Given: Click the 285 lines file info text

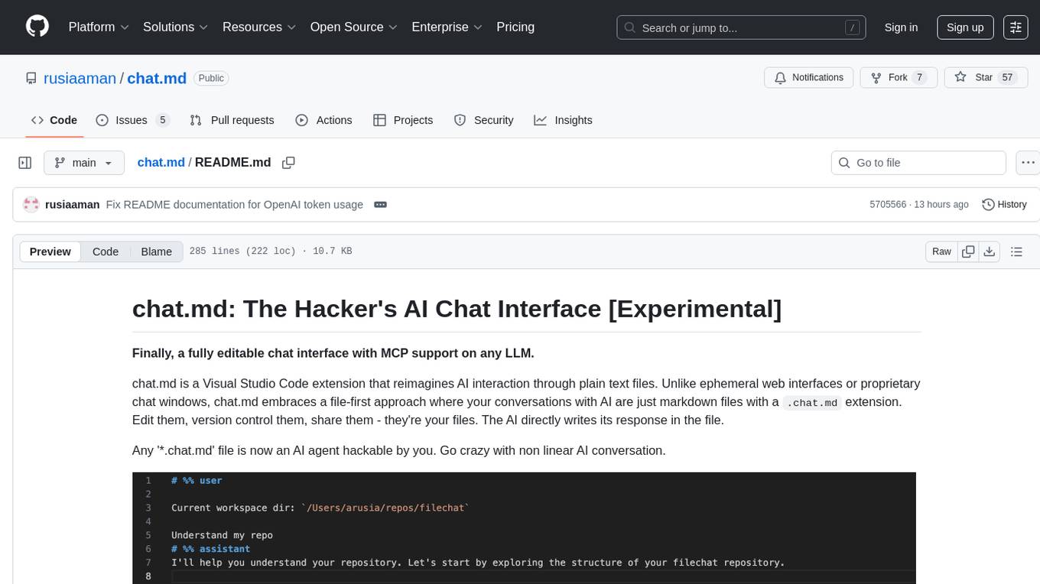Looking at the screenshot, I should coord(271,251).
